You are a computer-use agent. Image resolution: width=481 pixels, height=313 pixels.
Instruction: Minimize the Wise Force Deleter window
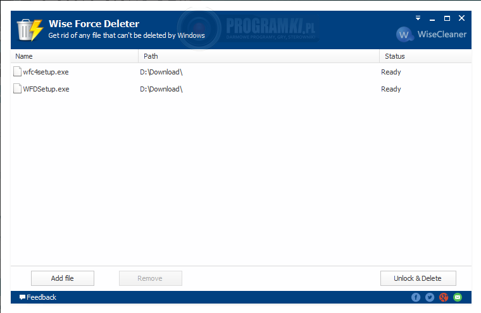coord(432,19)
